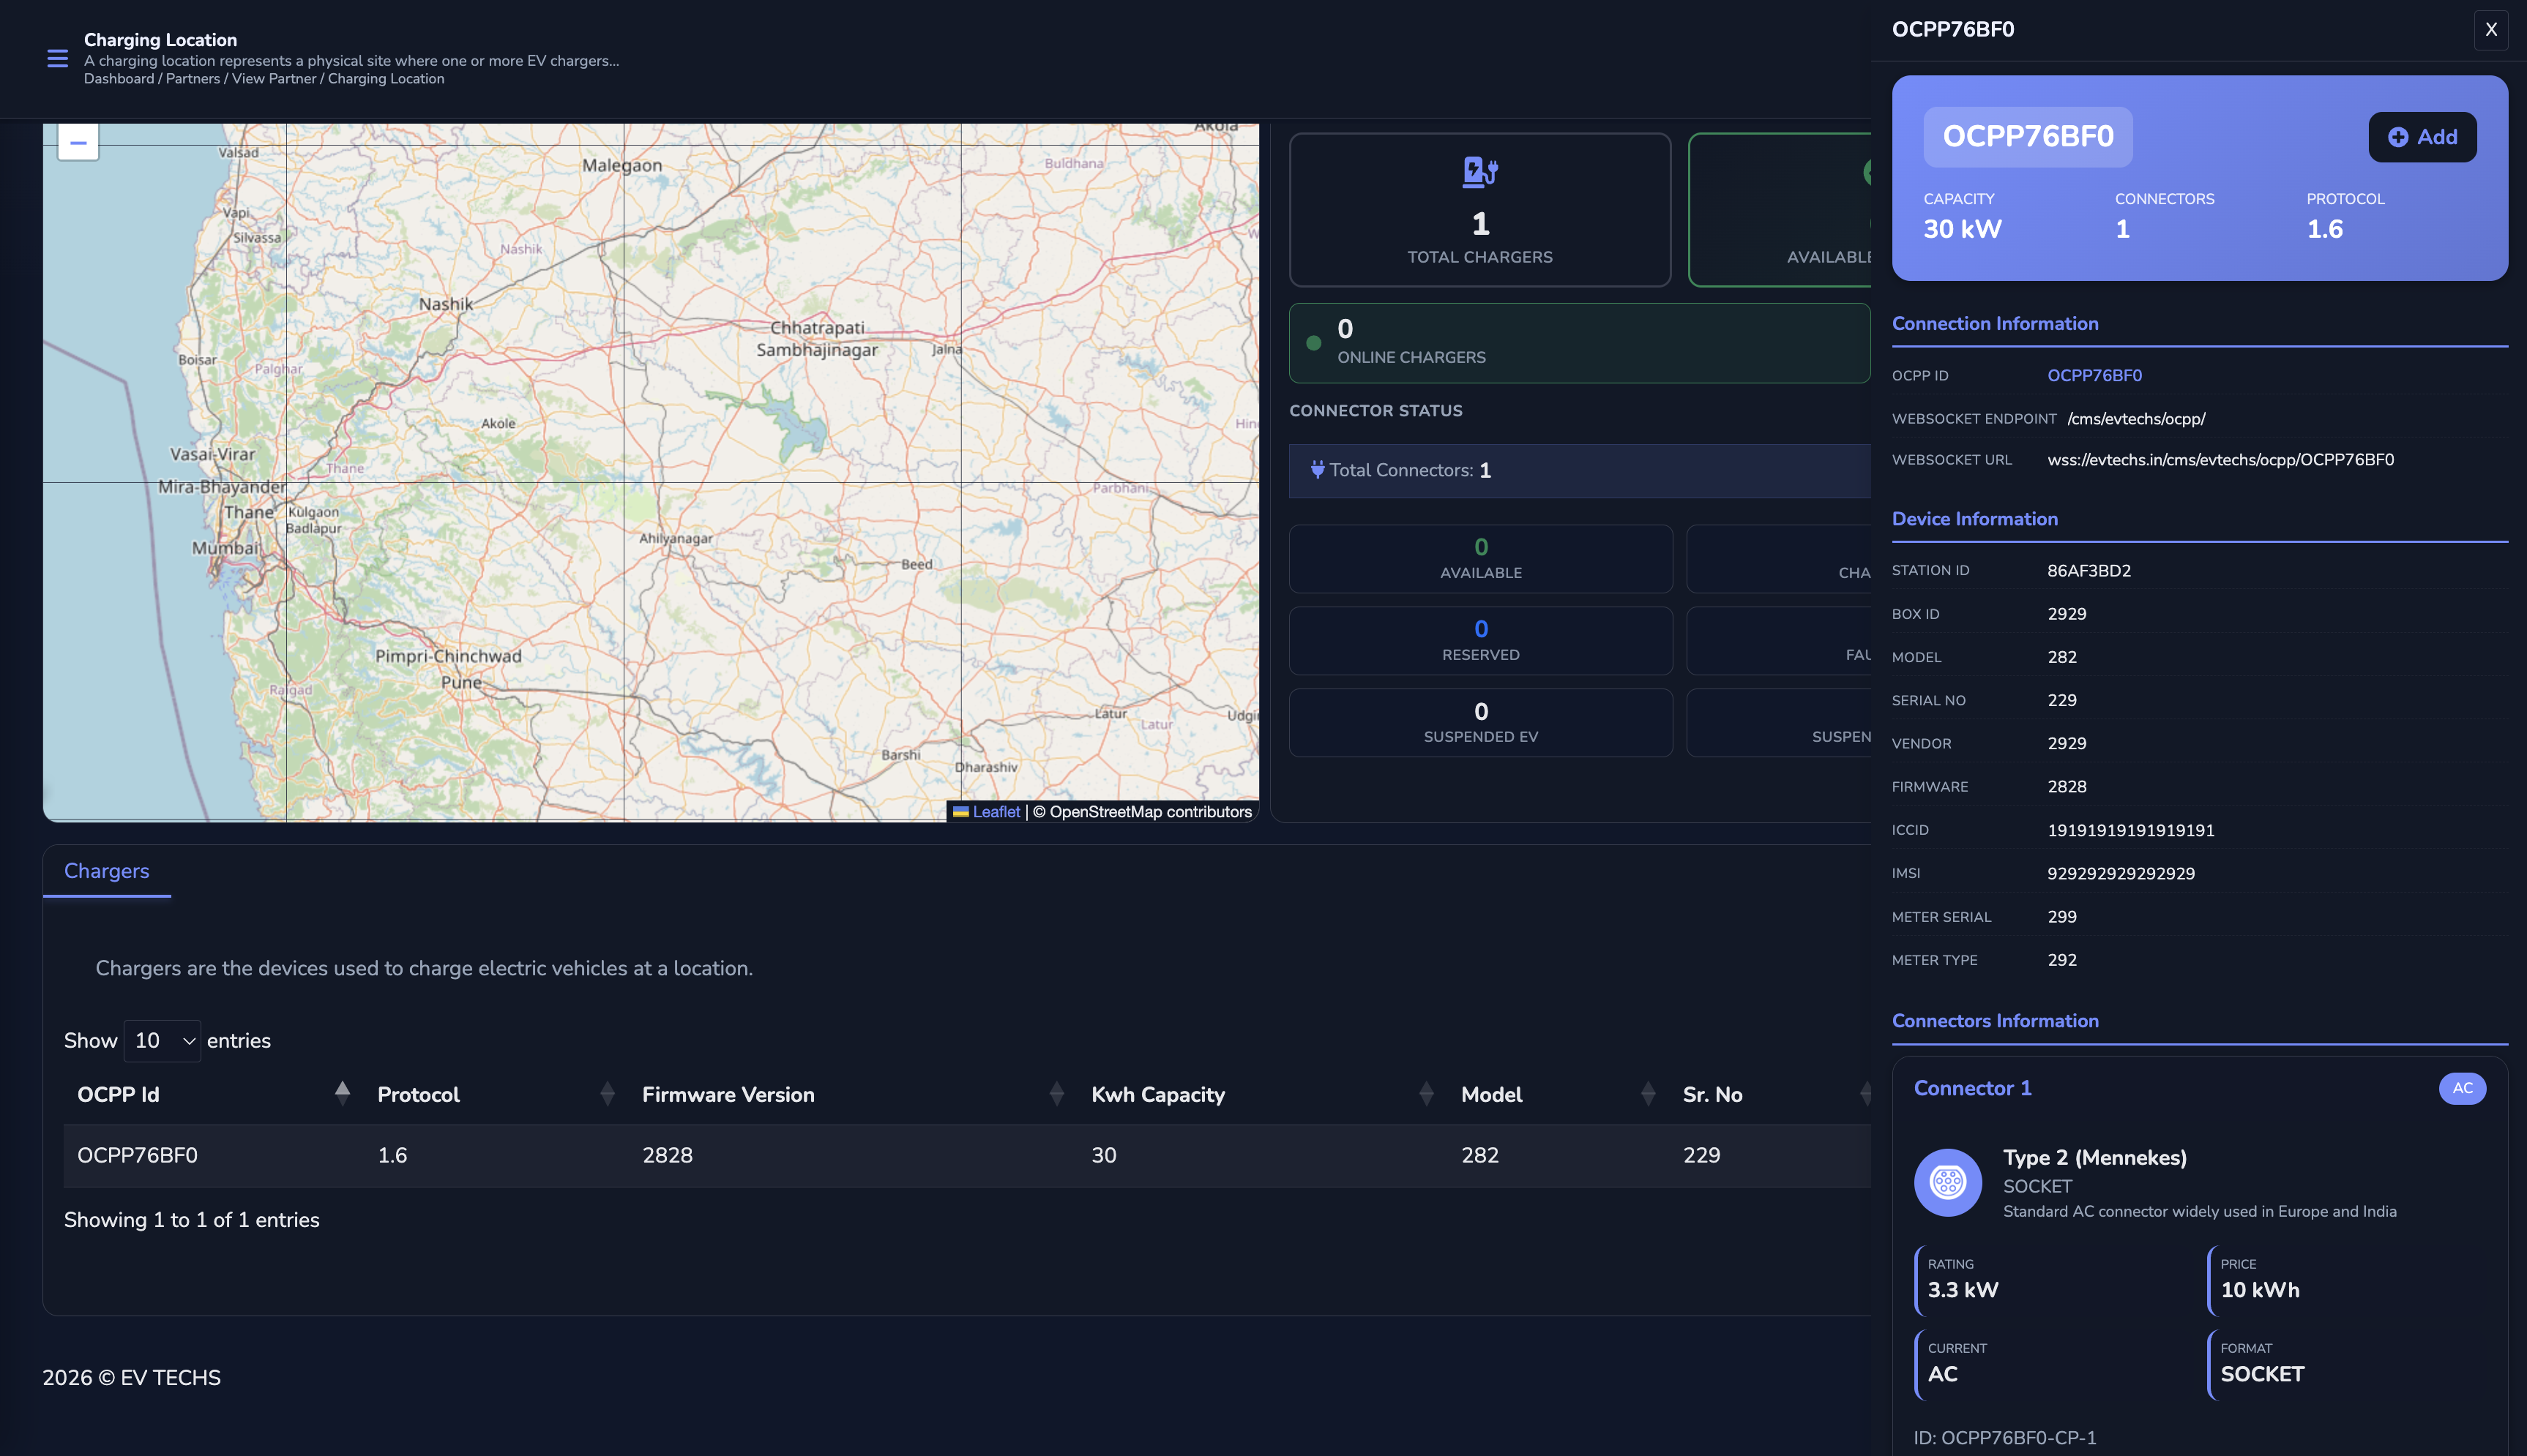Switch to the Chargers tab
Viewport: 2527px width, 1456px height.
[106, 870]
